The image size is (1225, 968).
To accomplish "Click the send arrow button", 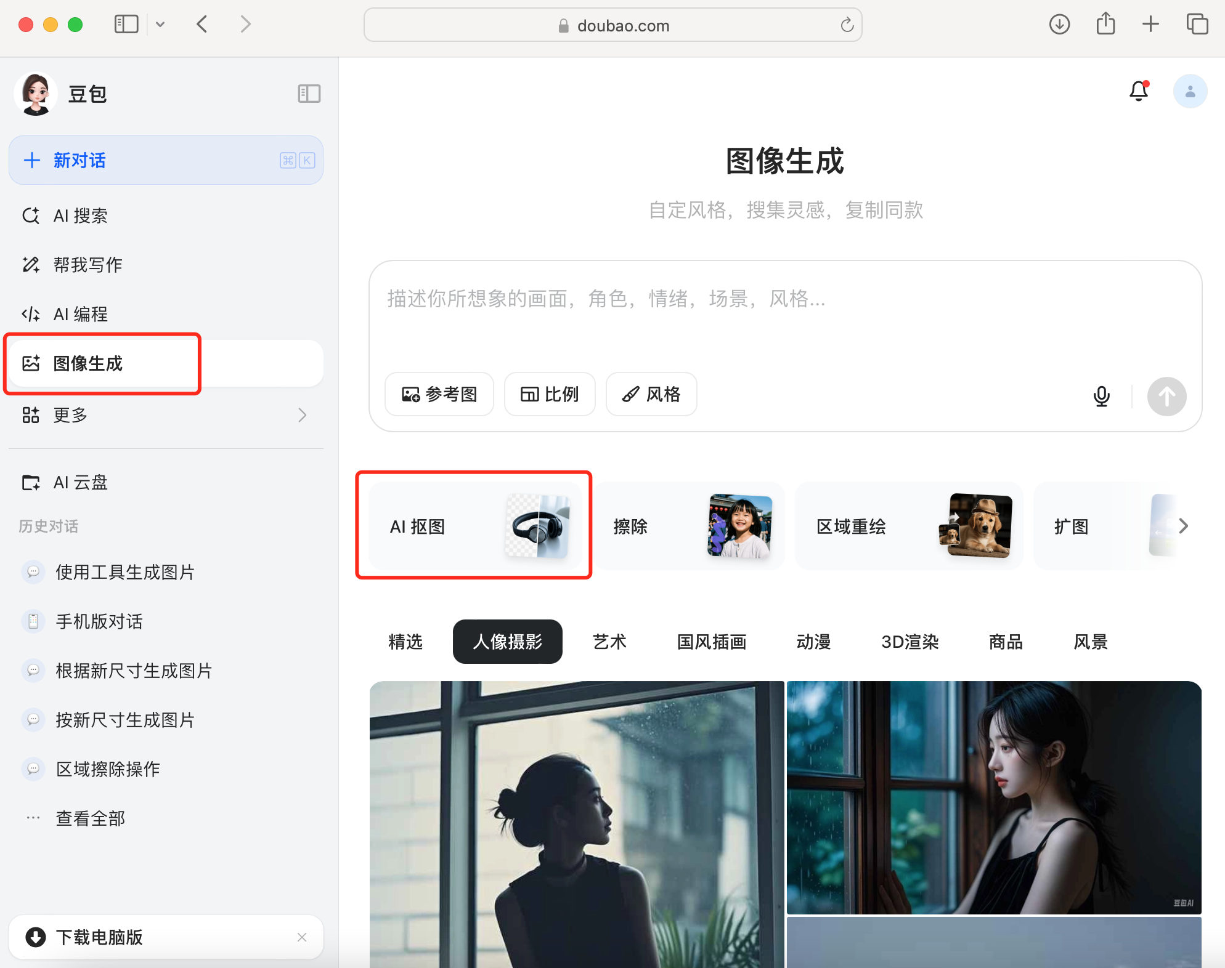I will tap(1166, 396).
